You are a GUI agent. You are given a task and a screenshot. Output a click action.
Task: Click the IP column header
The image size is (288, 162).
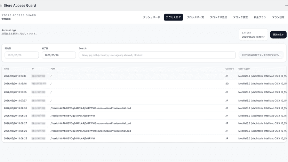(x=32, y=69)
